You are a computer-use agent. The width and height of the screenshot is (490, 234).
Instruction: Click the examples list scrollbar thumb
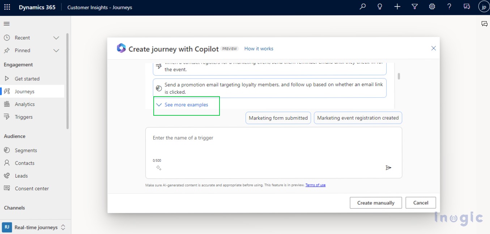tap(399, 76)
